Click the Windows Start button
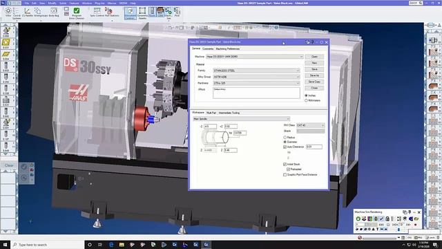442x249 pixels. [x=6, y=245]
